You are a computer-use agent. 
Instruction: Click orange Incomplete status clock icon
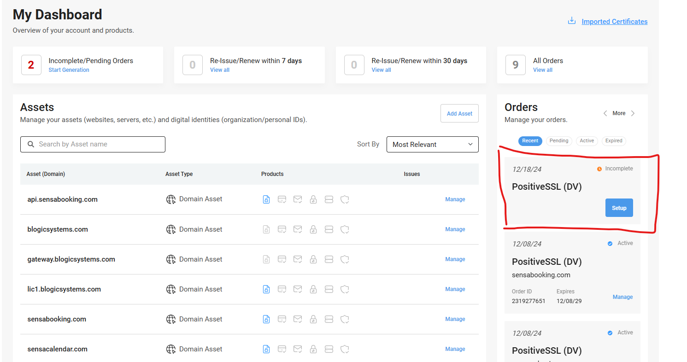[x=599, y=169]
